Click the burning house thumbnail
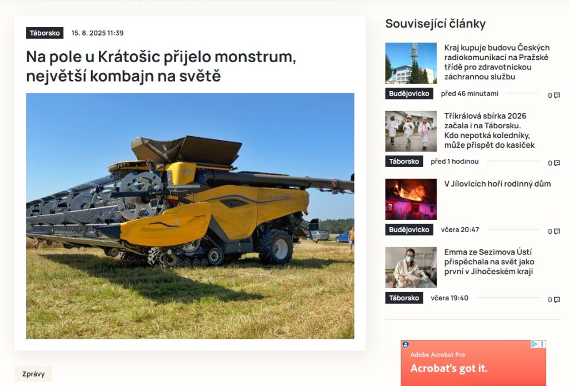This screenshot has width=569, height=386. click(x=411, y=199)
